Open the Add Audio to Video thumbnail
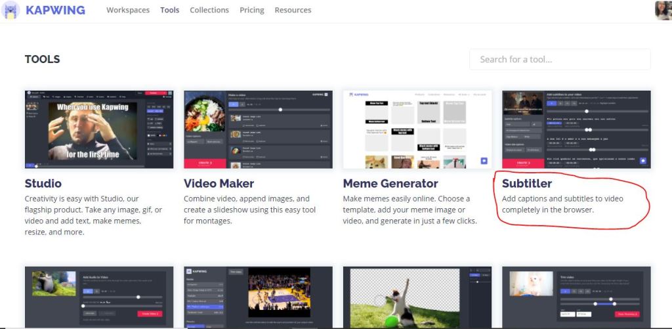Screen dimensions: 672x329 99,297
